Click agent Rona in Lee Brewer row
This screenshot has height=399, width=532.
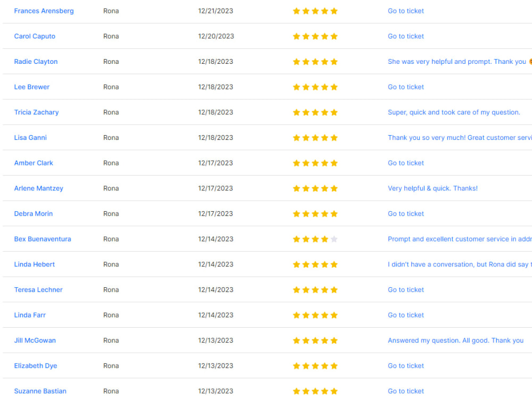(111, 87)
